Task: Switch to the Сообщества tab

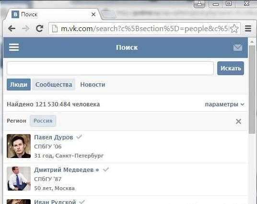Action: (x=54, y=84)
